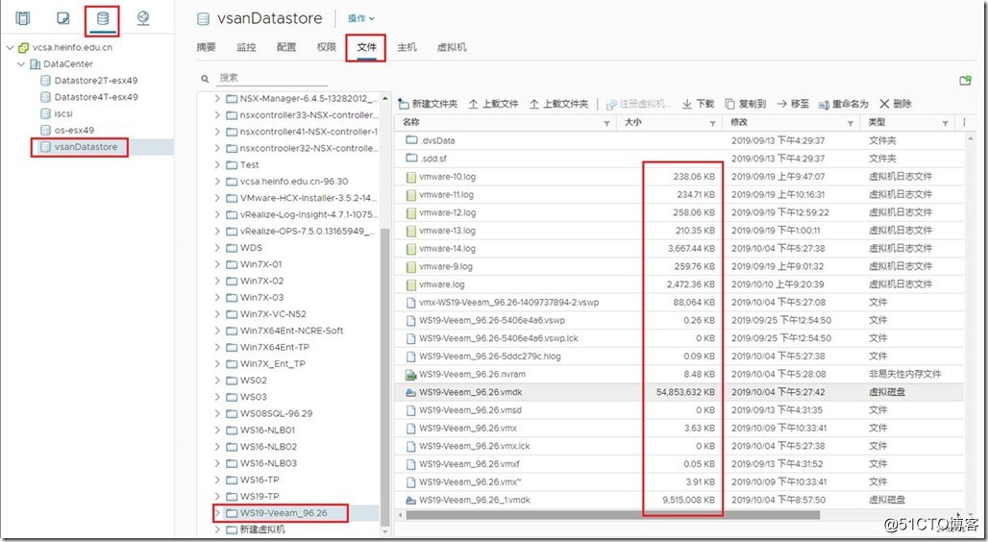
Task: Click green icon at top right of file pane
Action: click(x=965, y=81)
